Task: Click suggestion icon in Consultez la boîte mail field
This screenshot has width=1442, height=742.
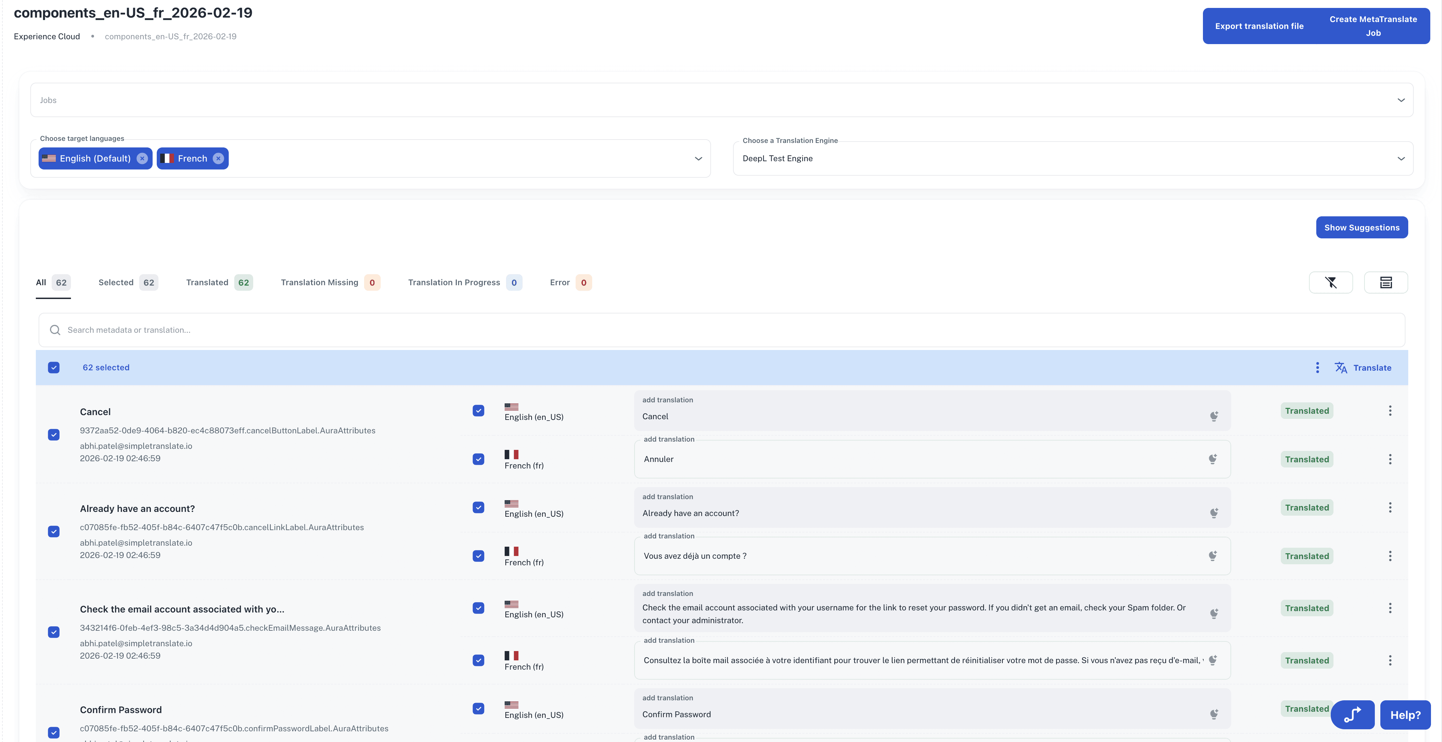Action: pos(1213,660)
